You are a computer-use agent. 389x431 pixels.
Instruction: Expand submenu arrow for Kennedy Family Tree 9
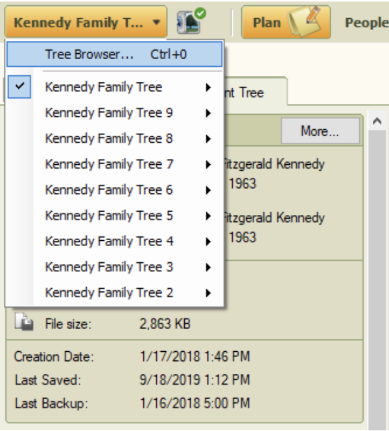coord(208,113)
